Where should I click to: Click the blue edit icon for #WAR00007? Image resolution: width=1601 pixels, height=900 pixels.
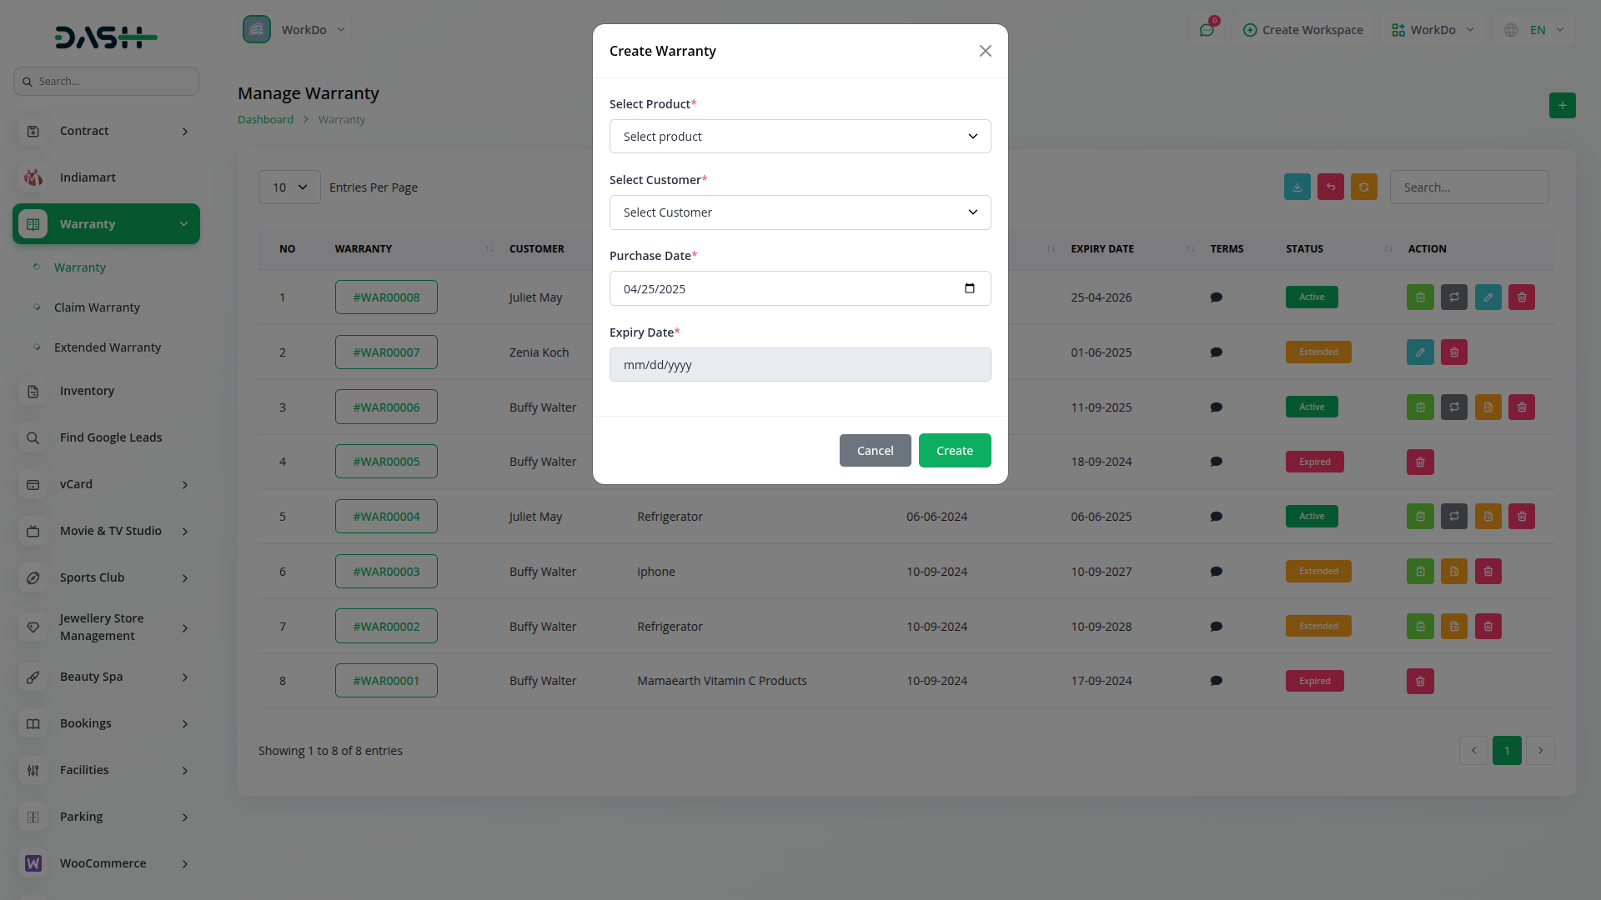click(1420, 352)
